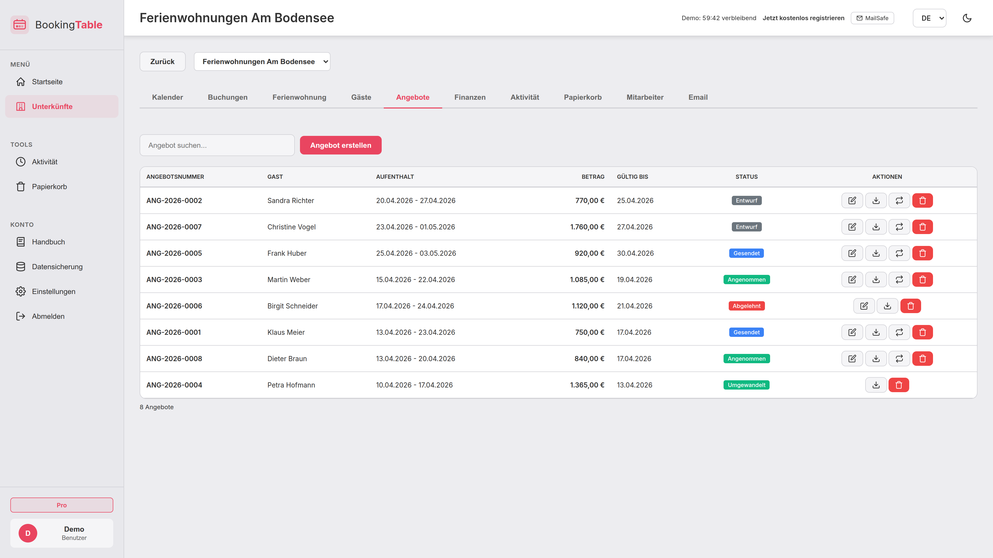Convert offer ANG-2026-0002 to booking

899,201
